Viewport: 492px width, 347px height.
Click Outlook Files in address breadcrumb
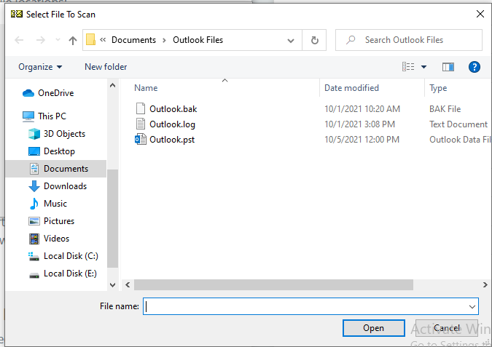point(198,40)
